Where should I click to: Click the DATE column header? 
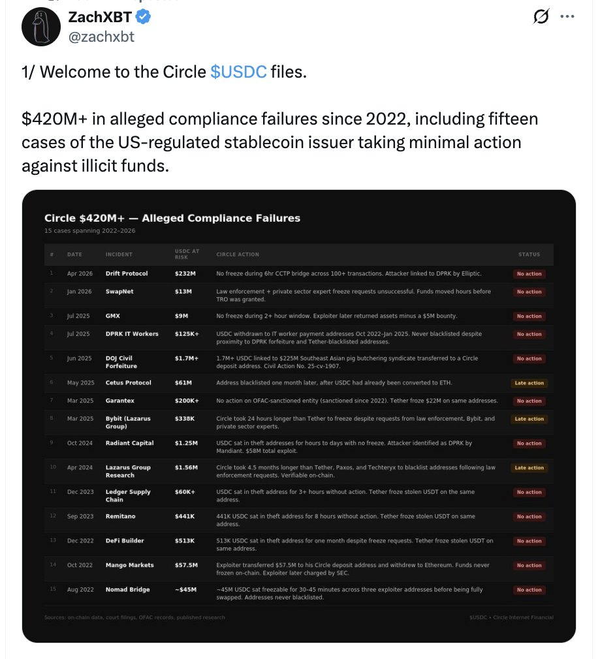point(74,254)
